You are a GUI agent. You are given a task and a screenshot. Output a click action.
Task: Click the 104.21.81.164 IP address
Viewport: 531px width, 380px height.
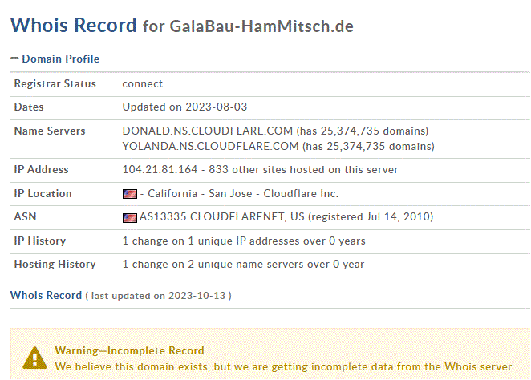coord(160,169)
